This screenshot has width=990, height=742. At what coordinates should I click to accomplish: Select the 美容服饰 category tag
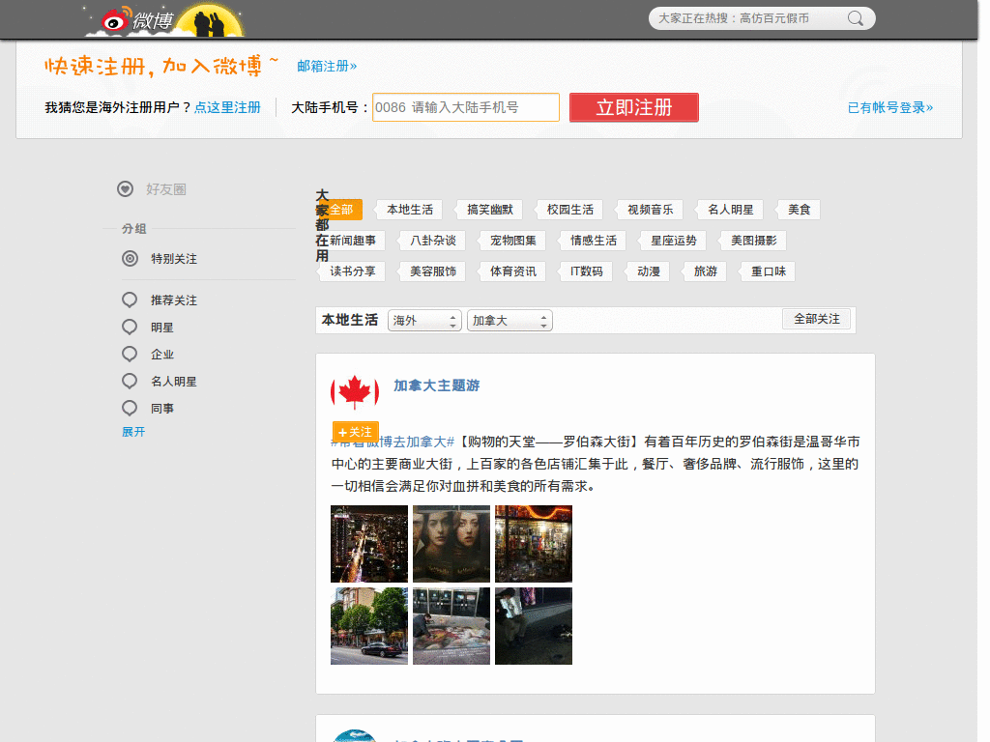point(433,271)
